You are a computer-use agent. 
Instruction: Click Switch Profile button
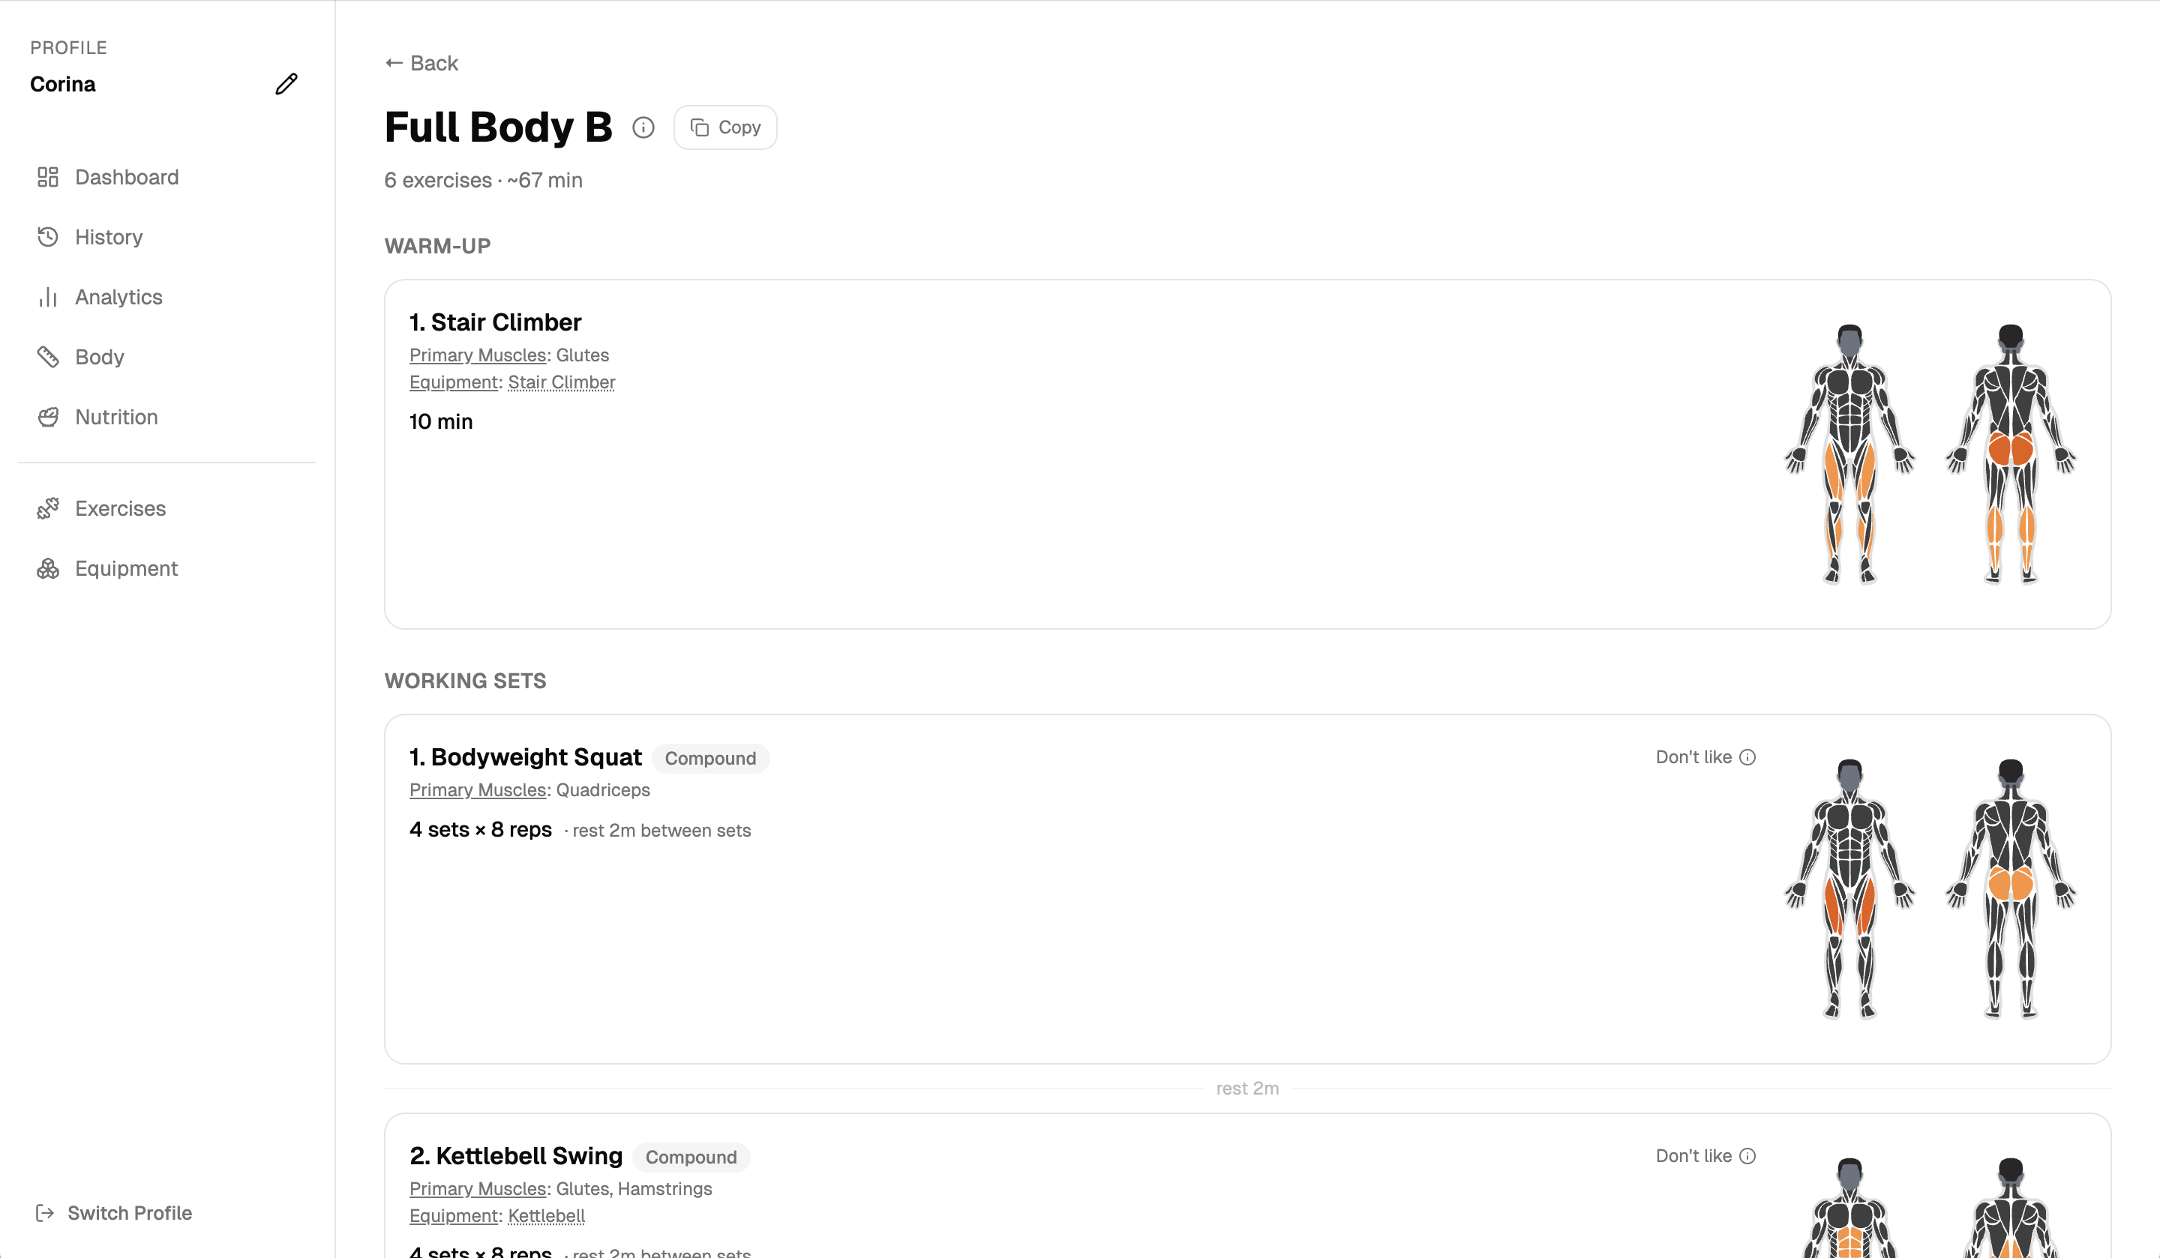(x=113, y=1214)
